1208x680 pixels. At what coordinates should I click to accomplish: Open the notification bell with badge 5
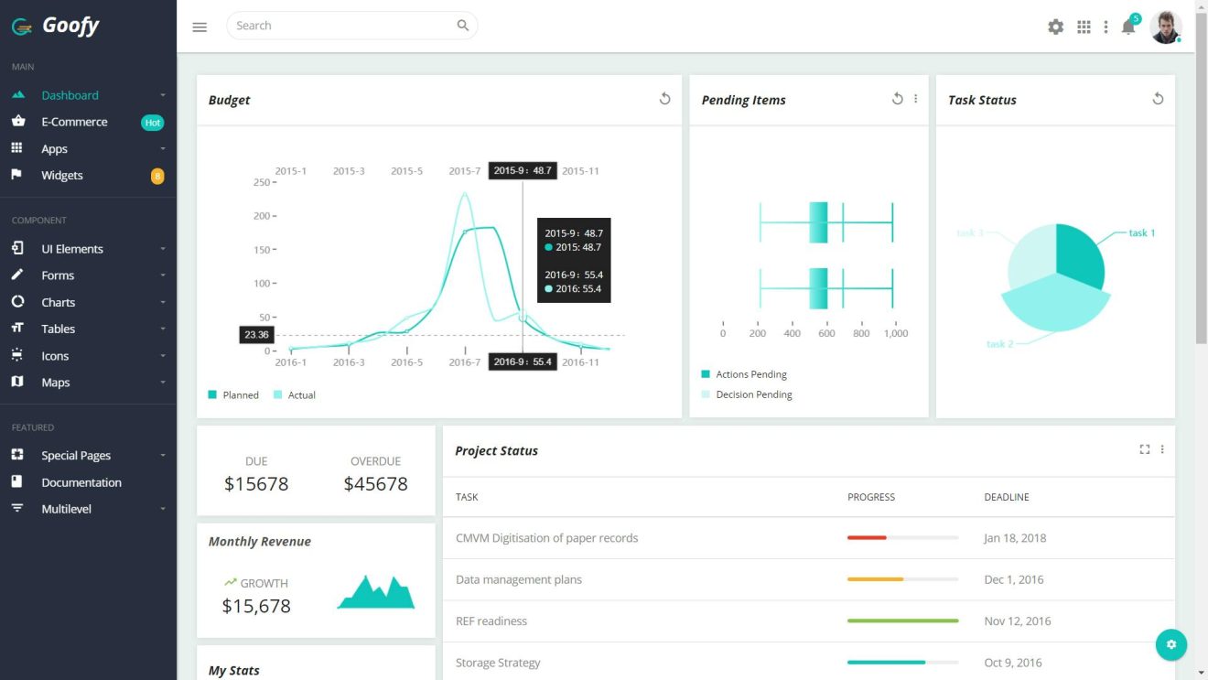(1128, 27)
